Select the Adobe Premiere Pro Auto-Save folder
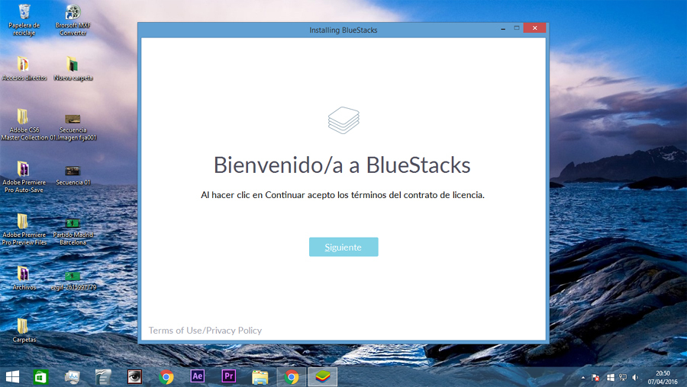Screen dimensions: 687x387 pos(24,169)
